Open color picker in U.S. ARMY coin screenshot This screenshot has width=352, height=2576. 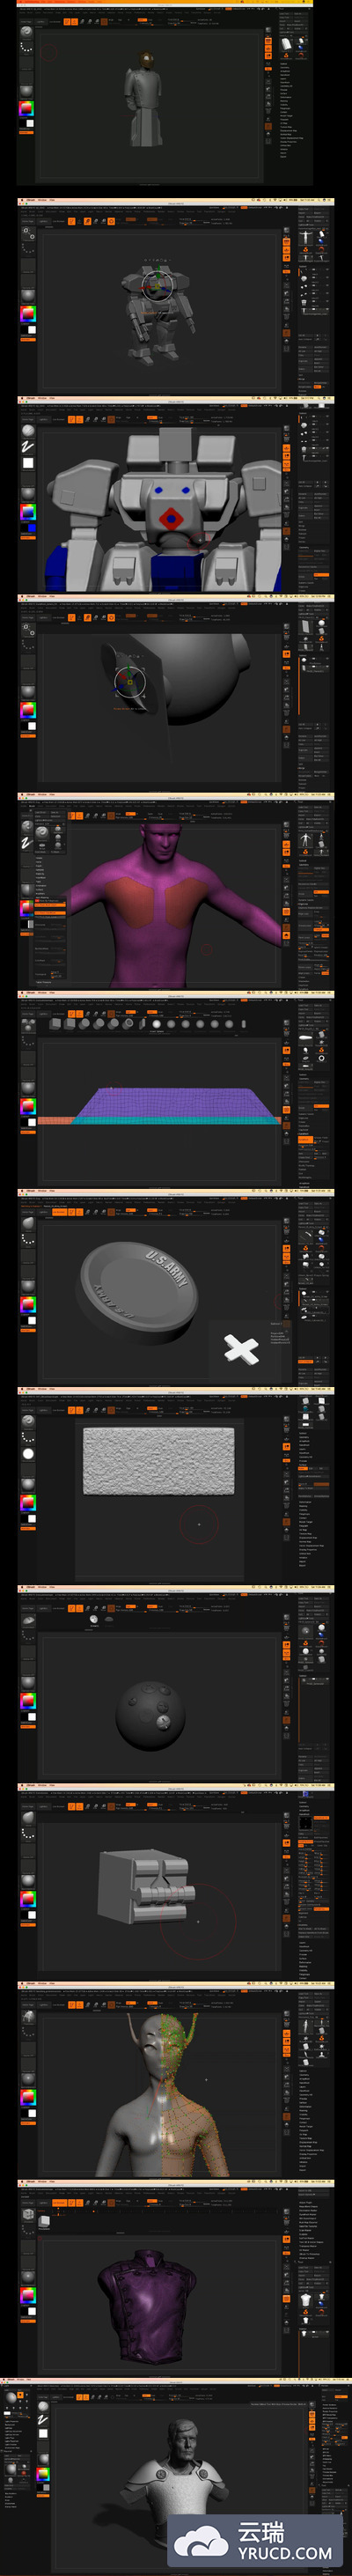[x=28, y=1304]
